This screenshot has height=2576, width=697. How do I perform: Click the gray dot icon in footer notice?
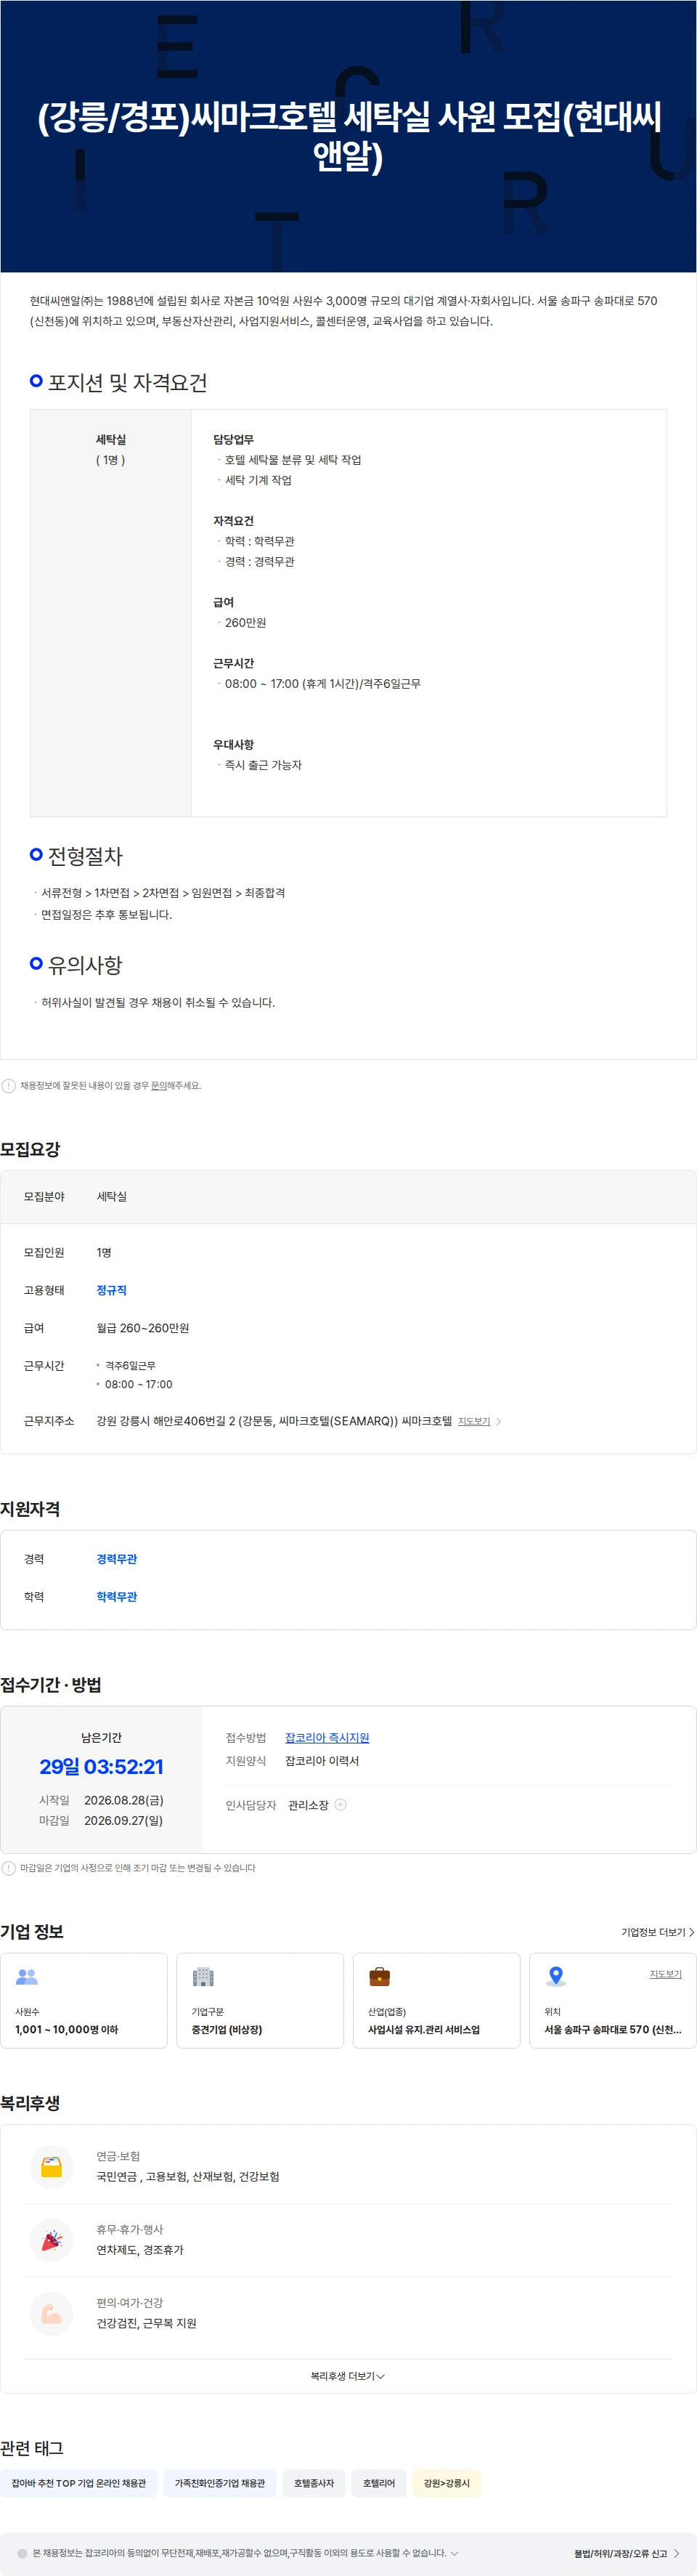(x=22, y=2553)
